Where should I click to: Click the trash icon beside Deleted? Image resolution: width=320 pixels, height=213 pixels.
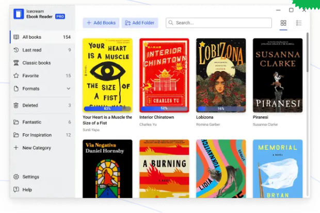(x=16, y=105)
